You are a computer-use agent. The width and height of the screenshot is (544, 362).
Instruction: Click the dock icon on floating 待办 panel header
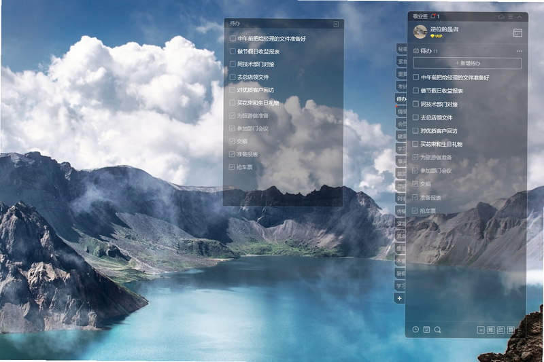click(336, 24)
